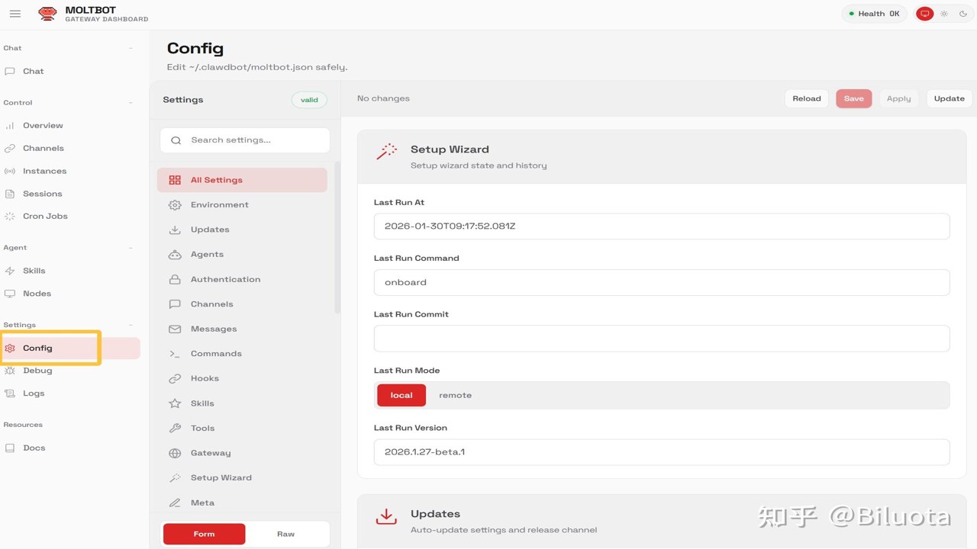Screen dimensions: 977x549
Task: Click the Channels speech bubble icon in settings
Action: pyautogui.click(x=175, y=304)
